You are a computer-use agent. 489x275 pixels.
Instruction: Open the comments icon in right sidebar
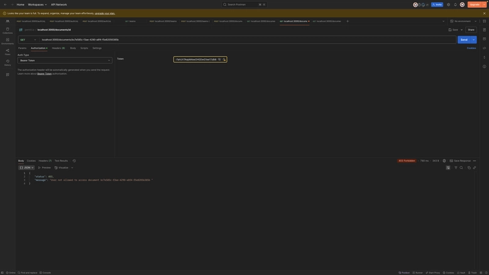click(x=484, y=39)
